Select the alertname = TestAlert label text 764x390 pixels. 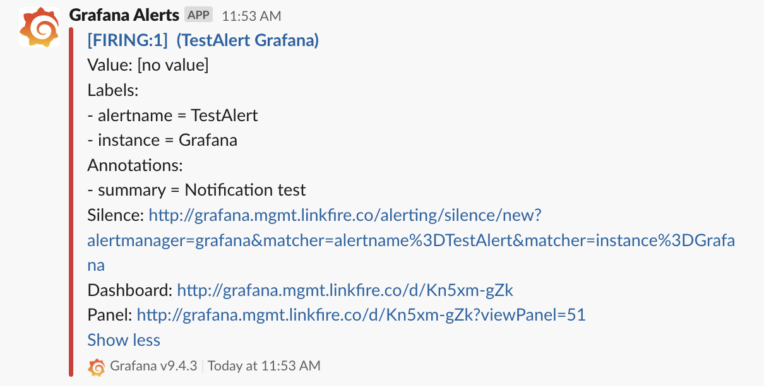click(172, 115)
